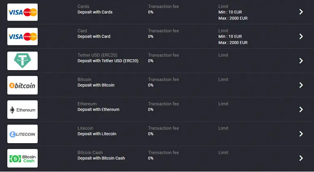Screen dimensions: 314x172
Task: Click the Deposit with Ethereum text
Action: 98,110
